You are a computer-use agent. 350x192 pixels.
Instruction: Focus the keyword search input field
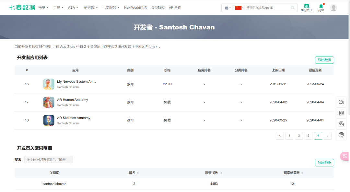click(48, 159)
